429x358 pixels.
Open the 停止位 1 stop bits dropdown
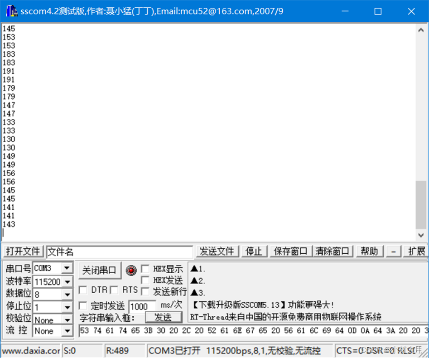pos(67,307)
